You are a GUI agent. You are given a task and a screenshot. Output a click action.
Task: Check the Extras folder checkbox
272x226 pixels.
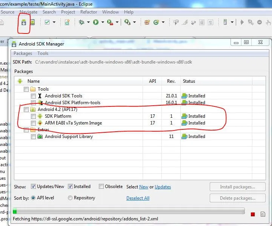pos(26,130)
